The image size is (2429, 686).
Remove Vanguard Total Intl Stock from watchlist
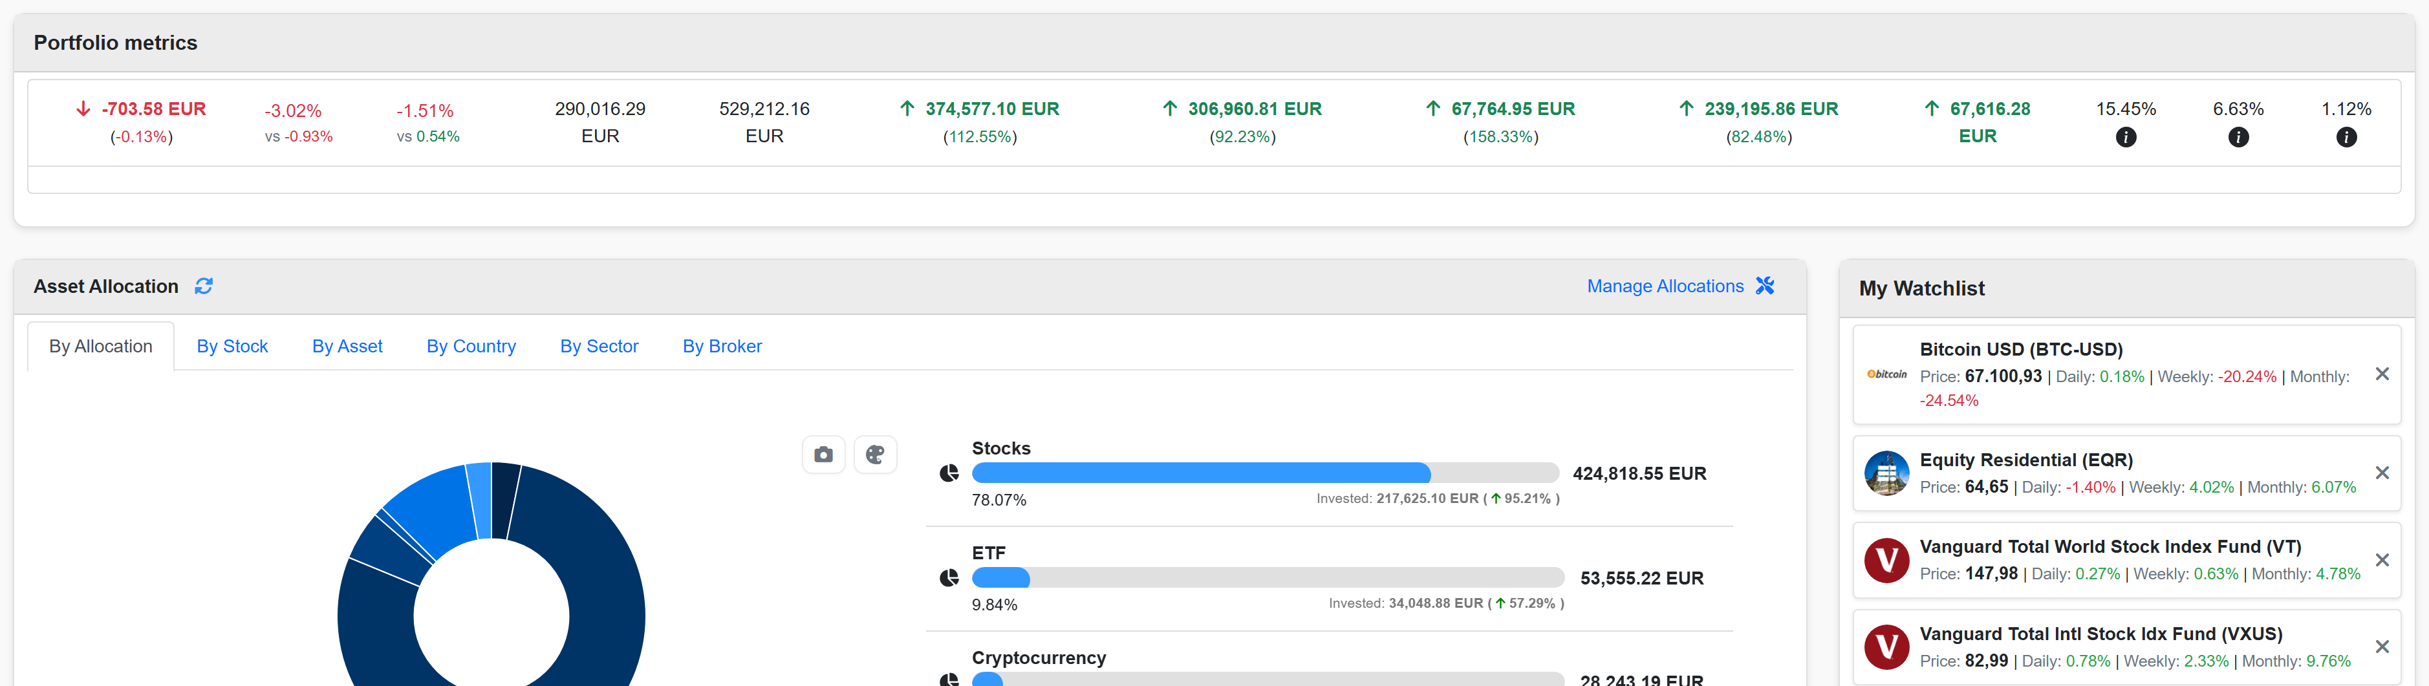tap(2382, 647)
